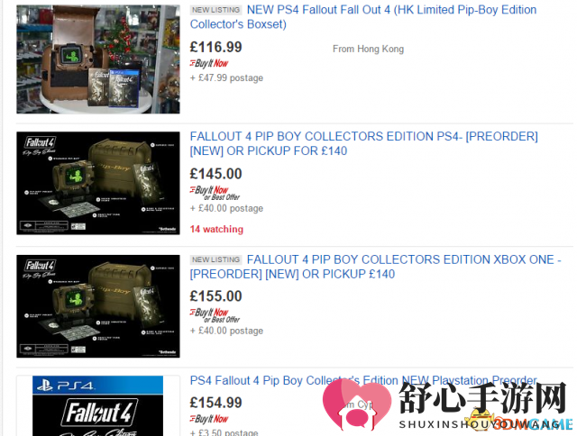Click the pink heart house watermark logo

(357, 404)
